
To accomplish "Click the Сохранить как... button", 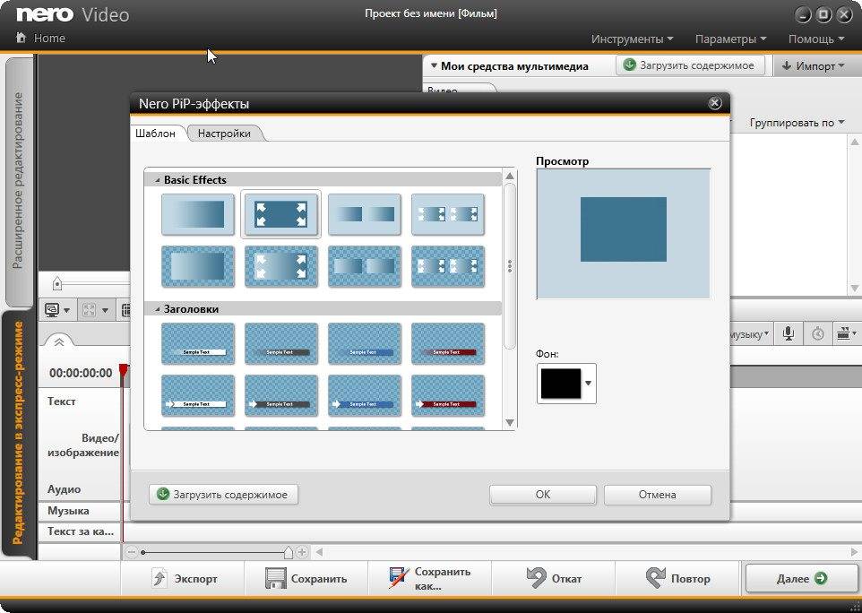I will point(429,578).
